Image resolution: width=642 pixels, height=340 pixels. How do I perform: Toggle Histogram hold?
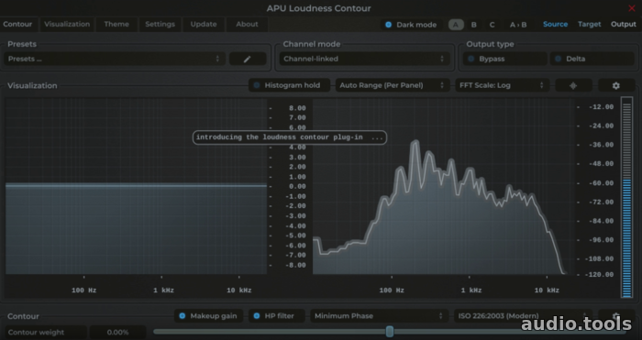(x=289, y=85)
